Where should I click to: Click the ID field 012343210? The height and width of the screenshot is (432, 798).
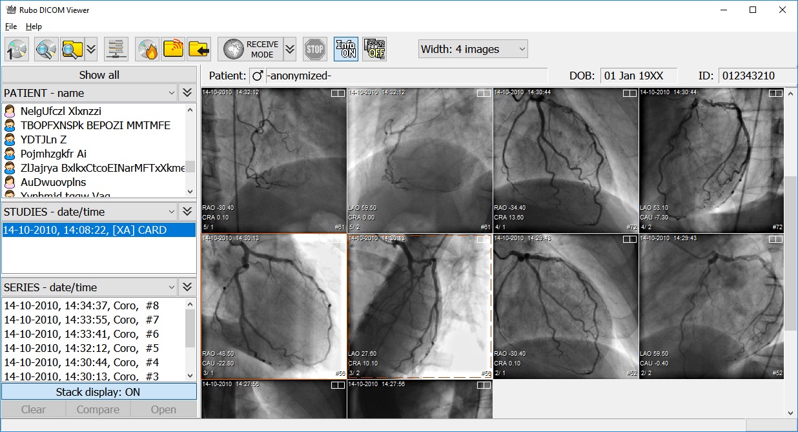(x=757, y=76)
